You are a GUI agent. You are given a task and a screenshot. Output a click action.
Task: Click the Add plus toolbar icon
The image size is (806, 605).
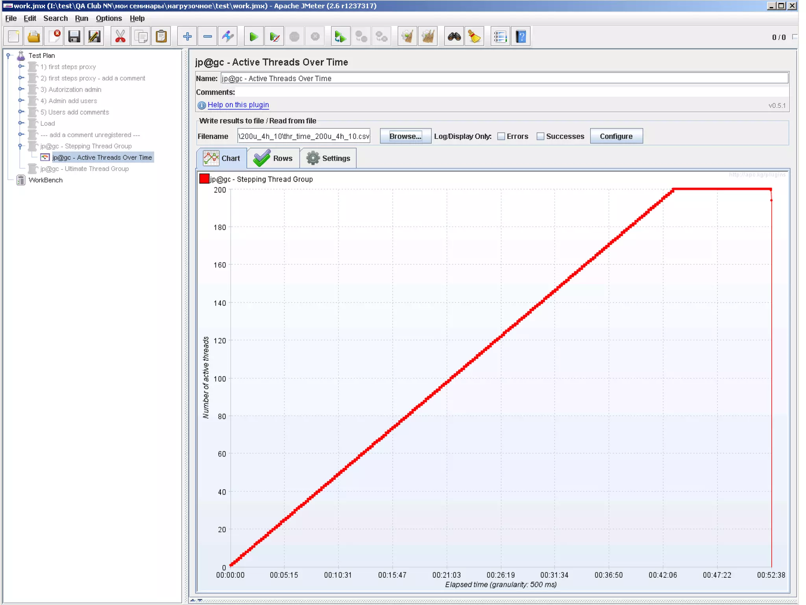[187, 37]
